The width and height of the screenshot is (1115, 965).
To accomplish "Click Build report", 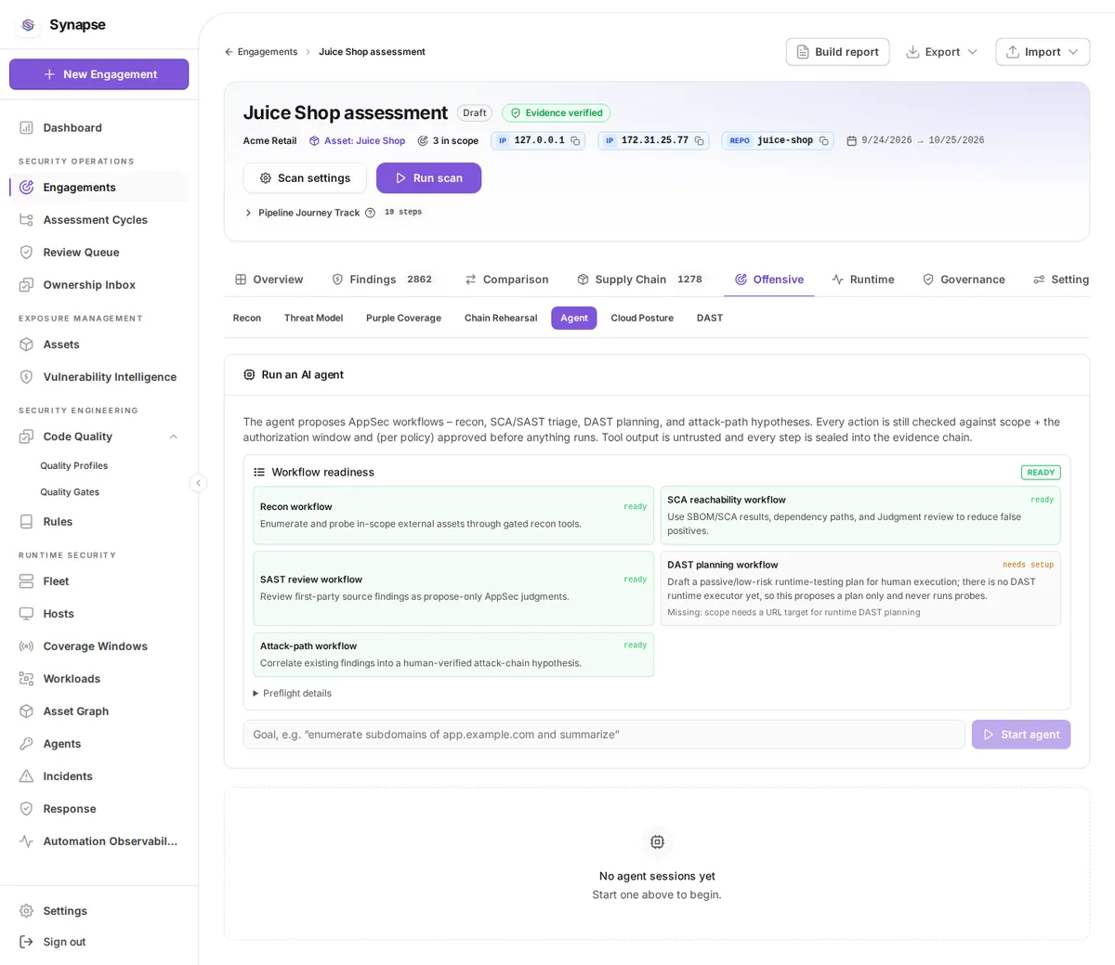I will (x=837, y=52).
